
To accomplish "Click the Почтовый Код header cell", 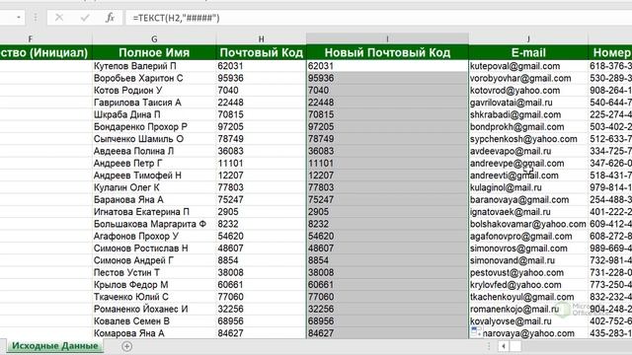I will [261, 52].
